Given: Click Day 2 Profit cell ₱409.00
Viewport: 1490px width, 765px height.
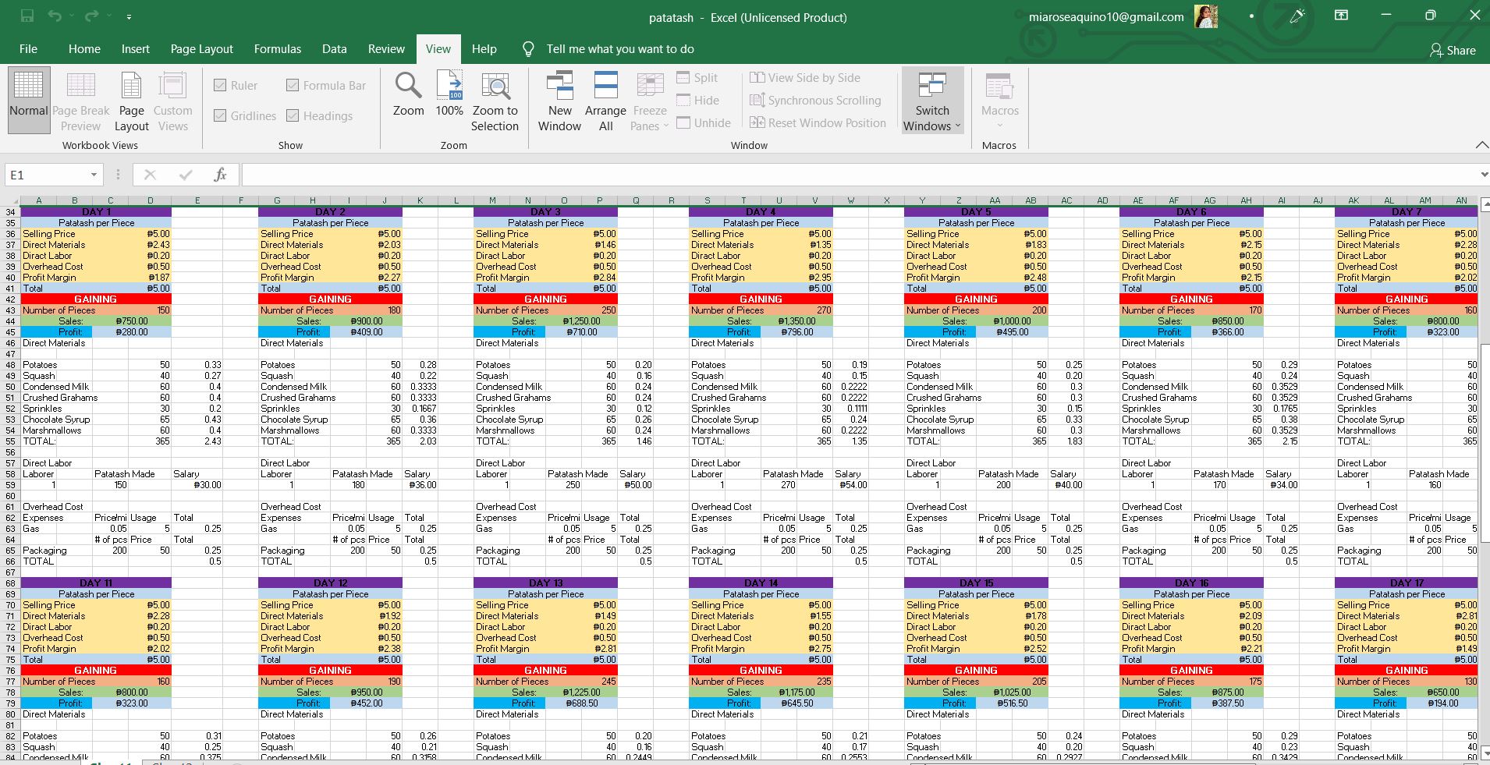Looking at the screenshot, I should click(x=366, y=332).
